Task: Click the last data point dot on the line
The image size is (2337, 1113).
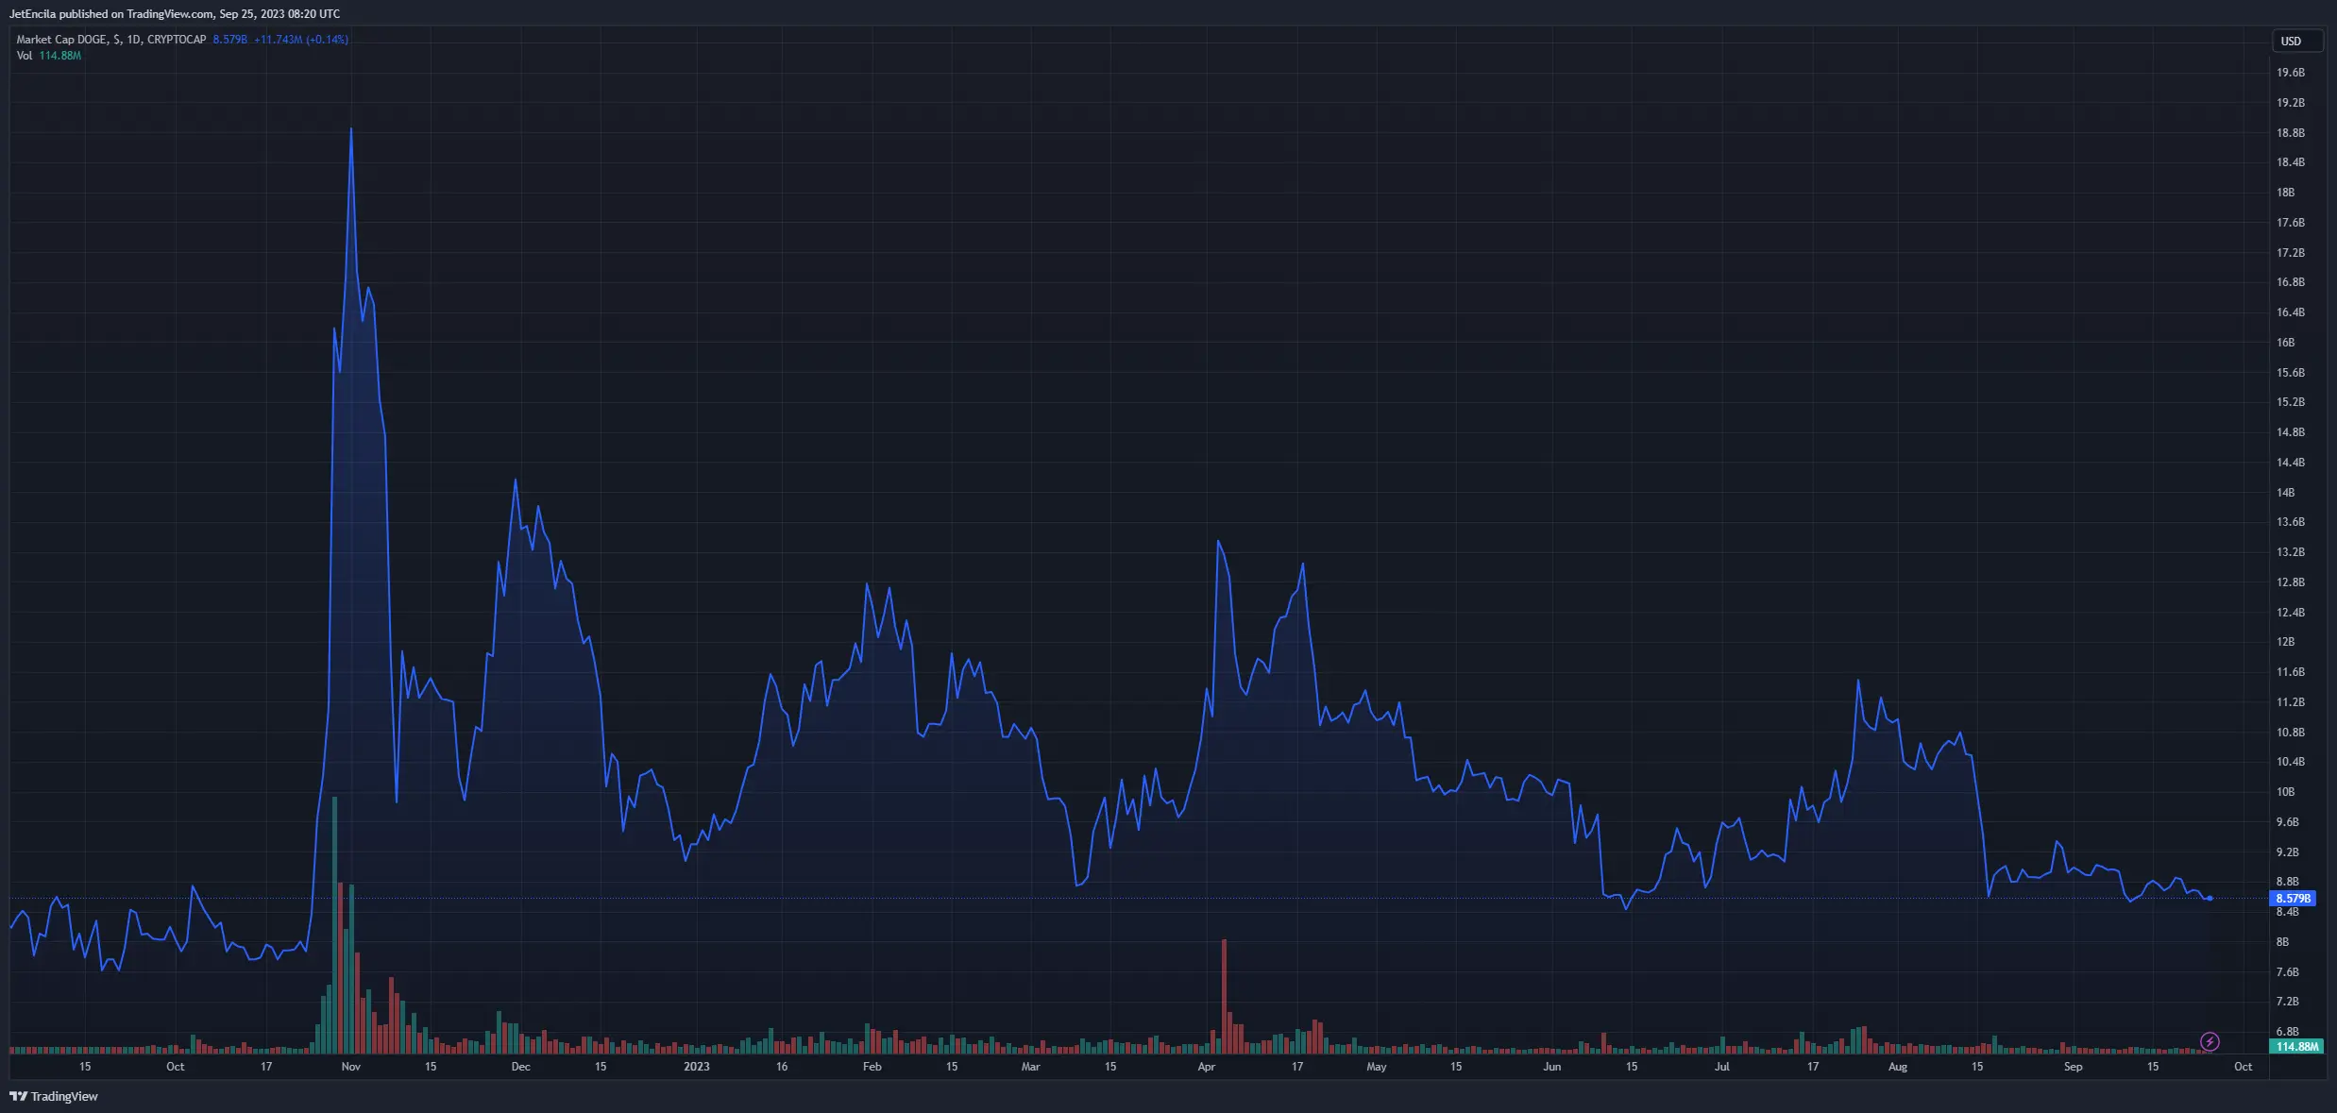Action: (x=2210, y=899)
